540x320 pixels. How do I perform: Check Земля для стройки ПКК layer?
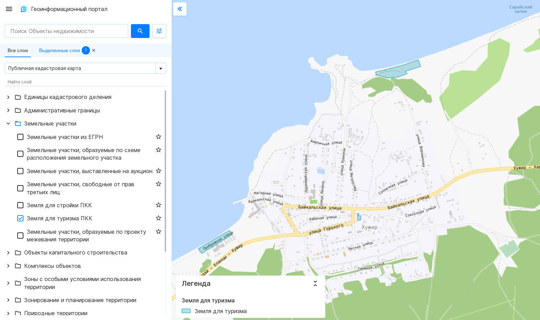(x=20, y=205)
